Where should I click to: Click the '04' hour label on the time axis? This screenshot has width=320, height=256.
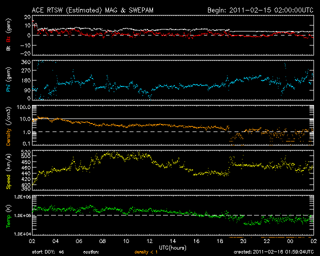(x=55, y=241)
